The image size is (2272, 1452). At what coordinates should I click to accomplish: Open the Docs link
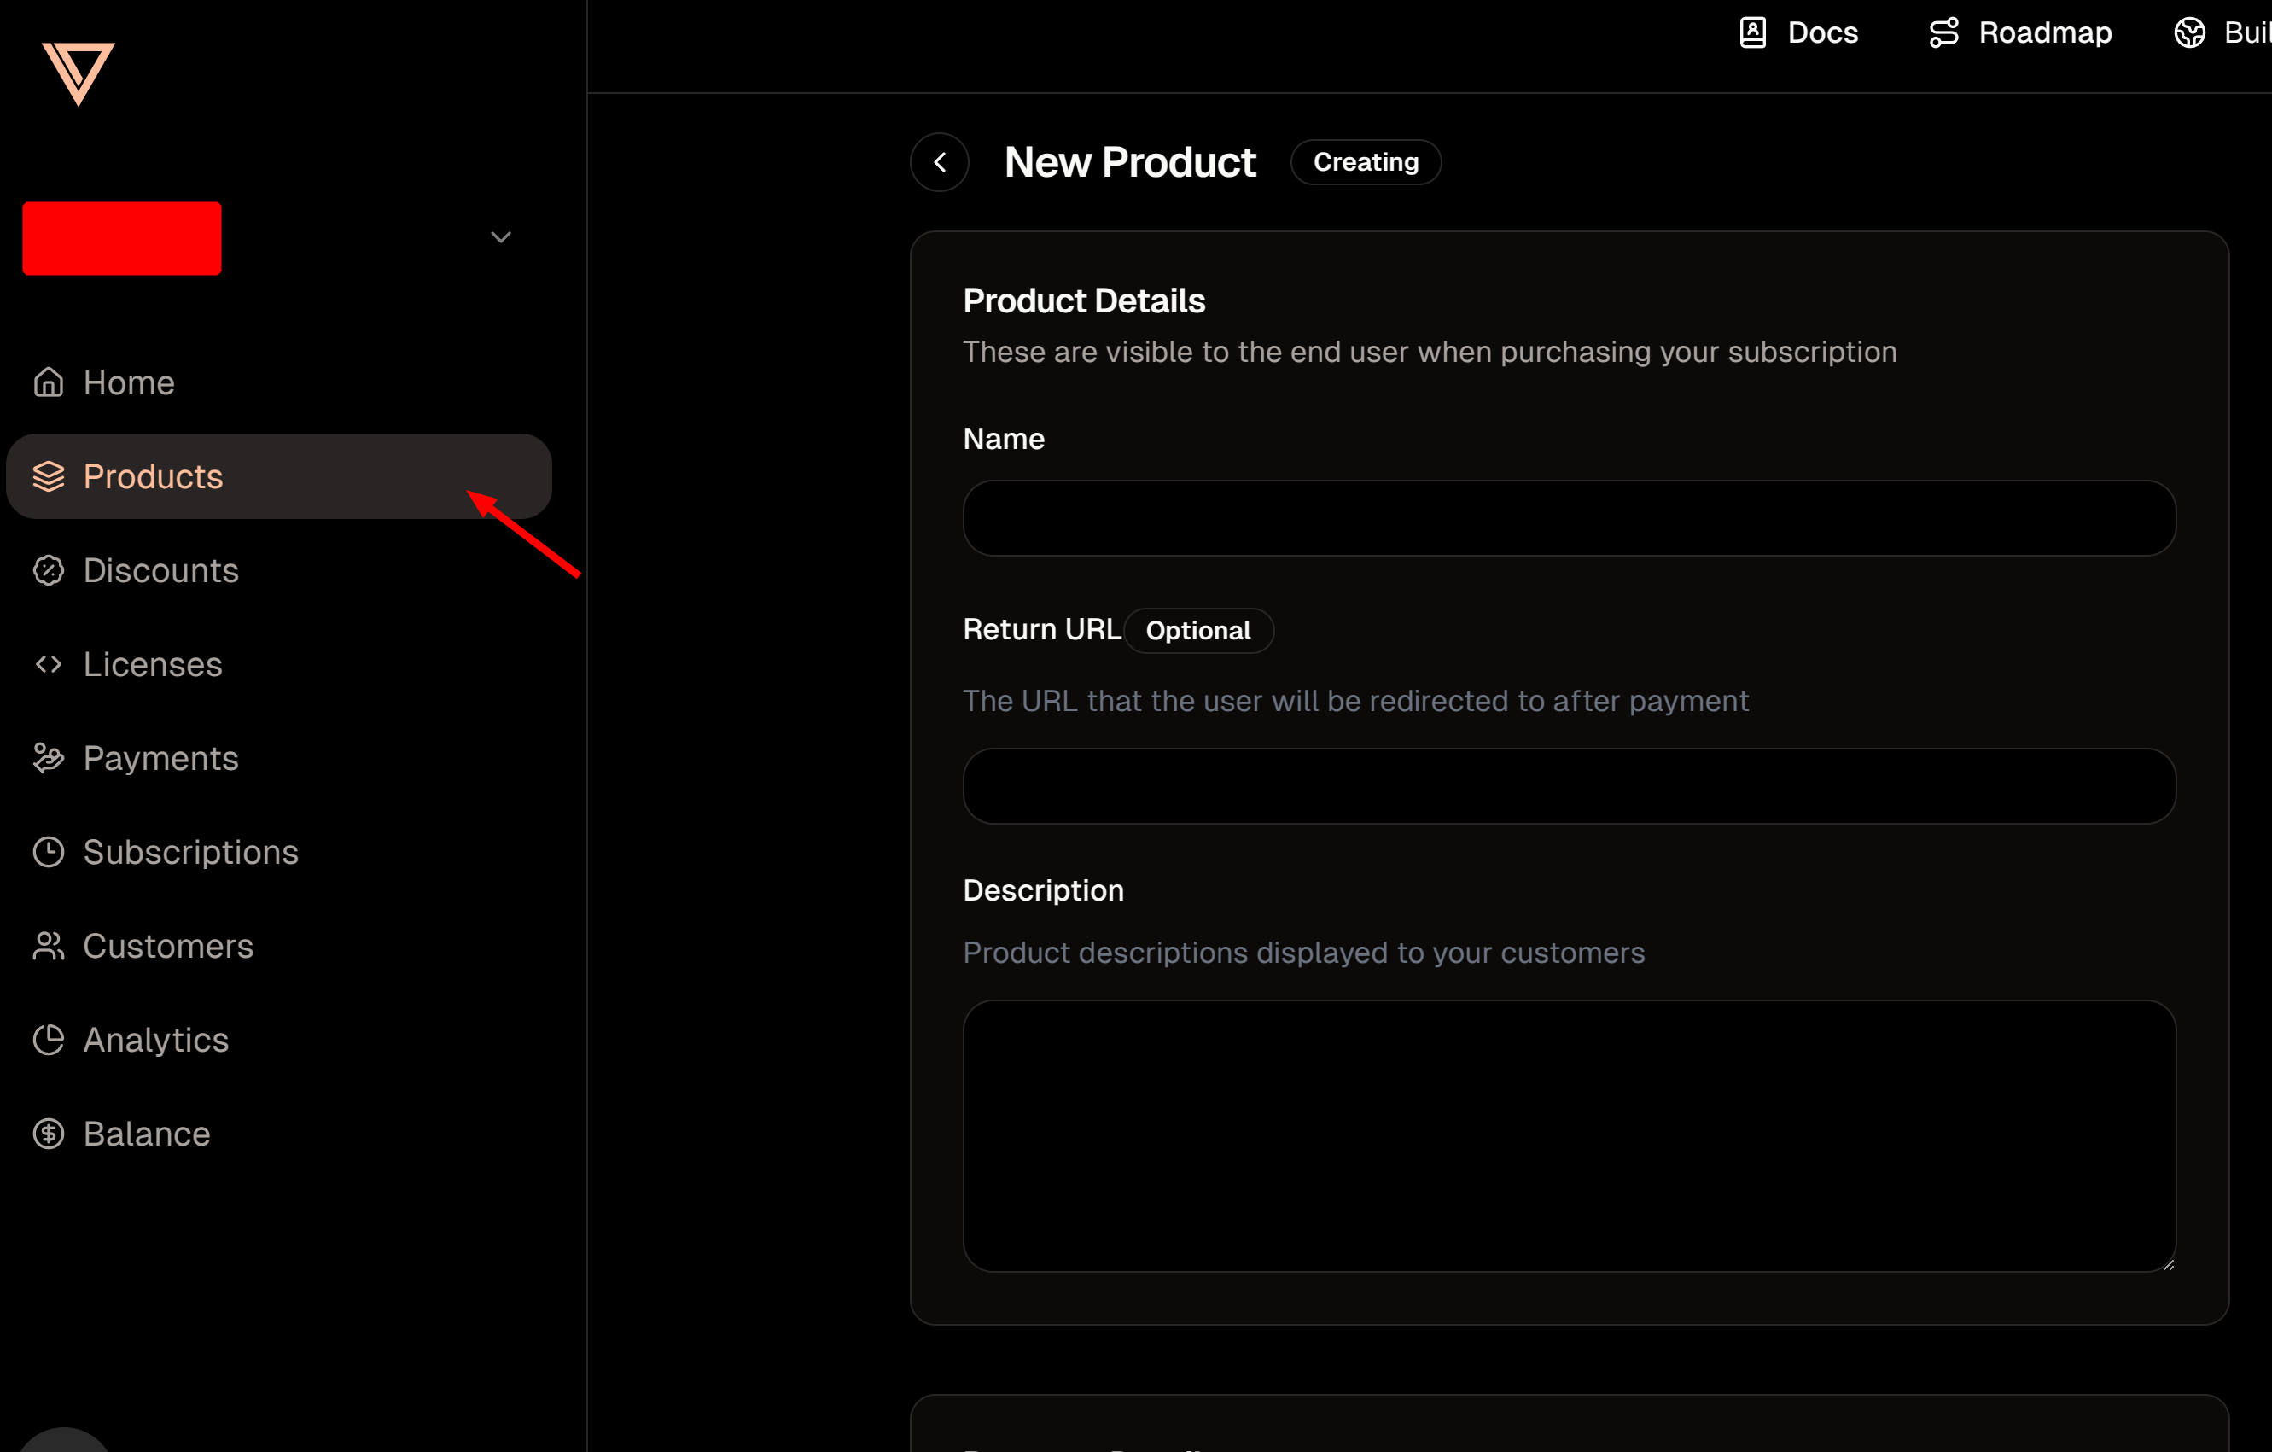point(1798,33)
